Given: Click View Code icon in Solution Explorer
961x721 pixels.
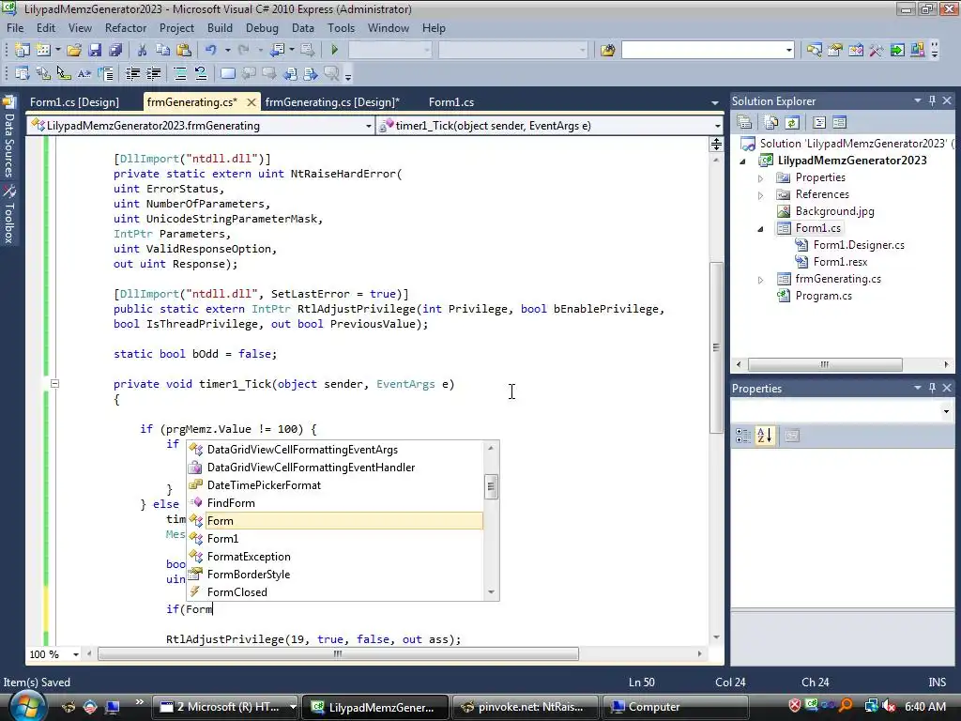Looking at the screenshot, I should [818, 123].
